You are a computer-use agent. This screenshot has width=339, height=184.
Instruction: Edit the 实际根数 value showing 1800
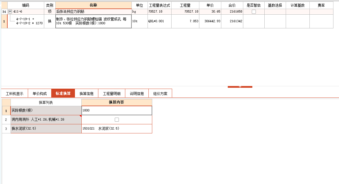[x=116, y=110]
